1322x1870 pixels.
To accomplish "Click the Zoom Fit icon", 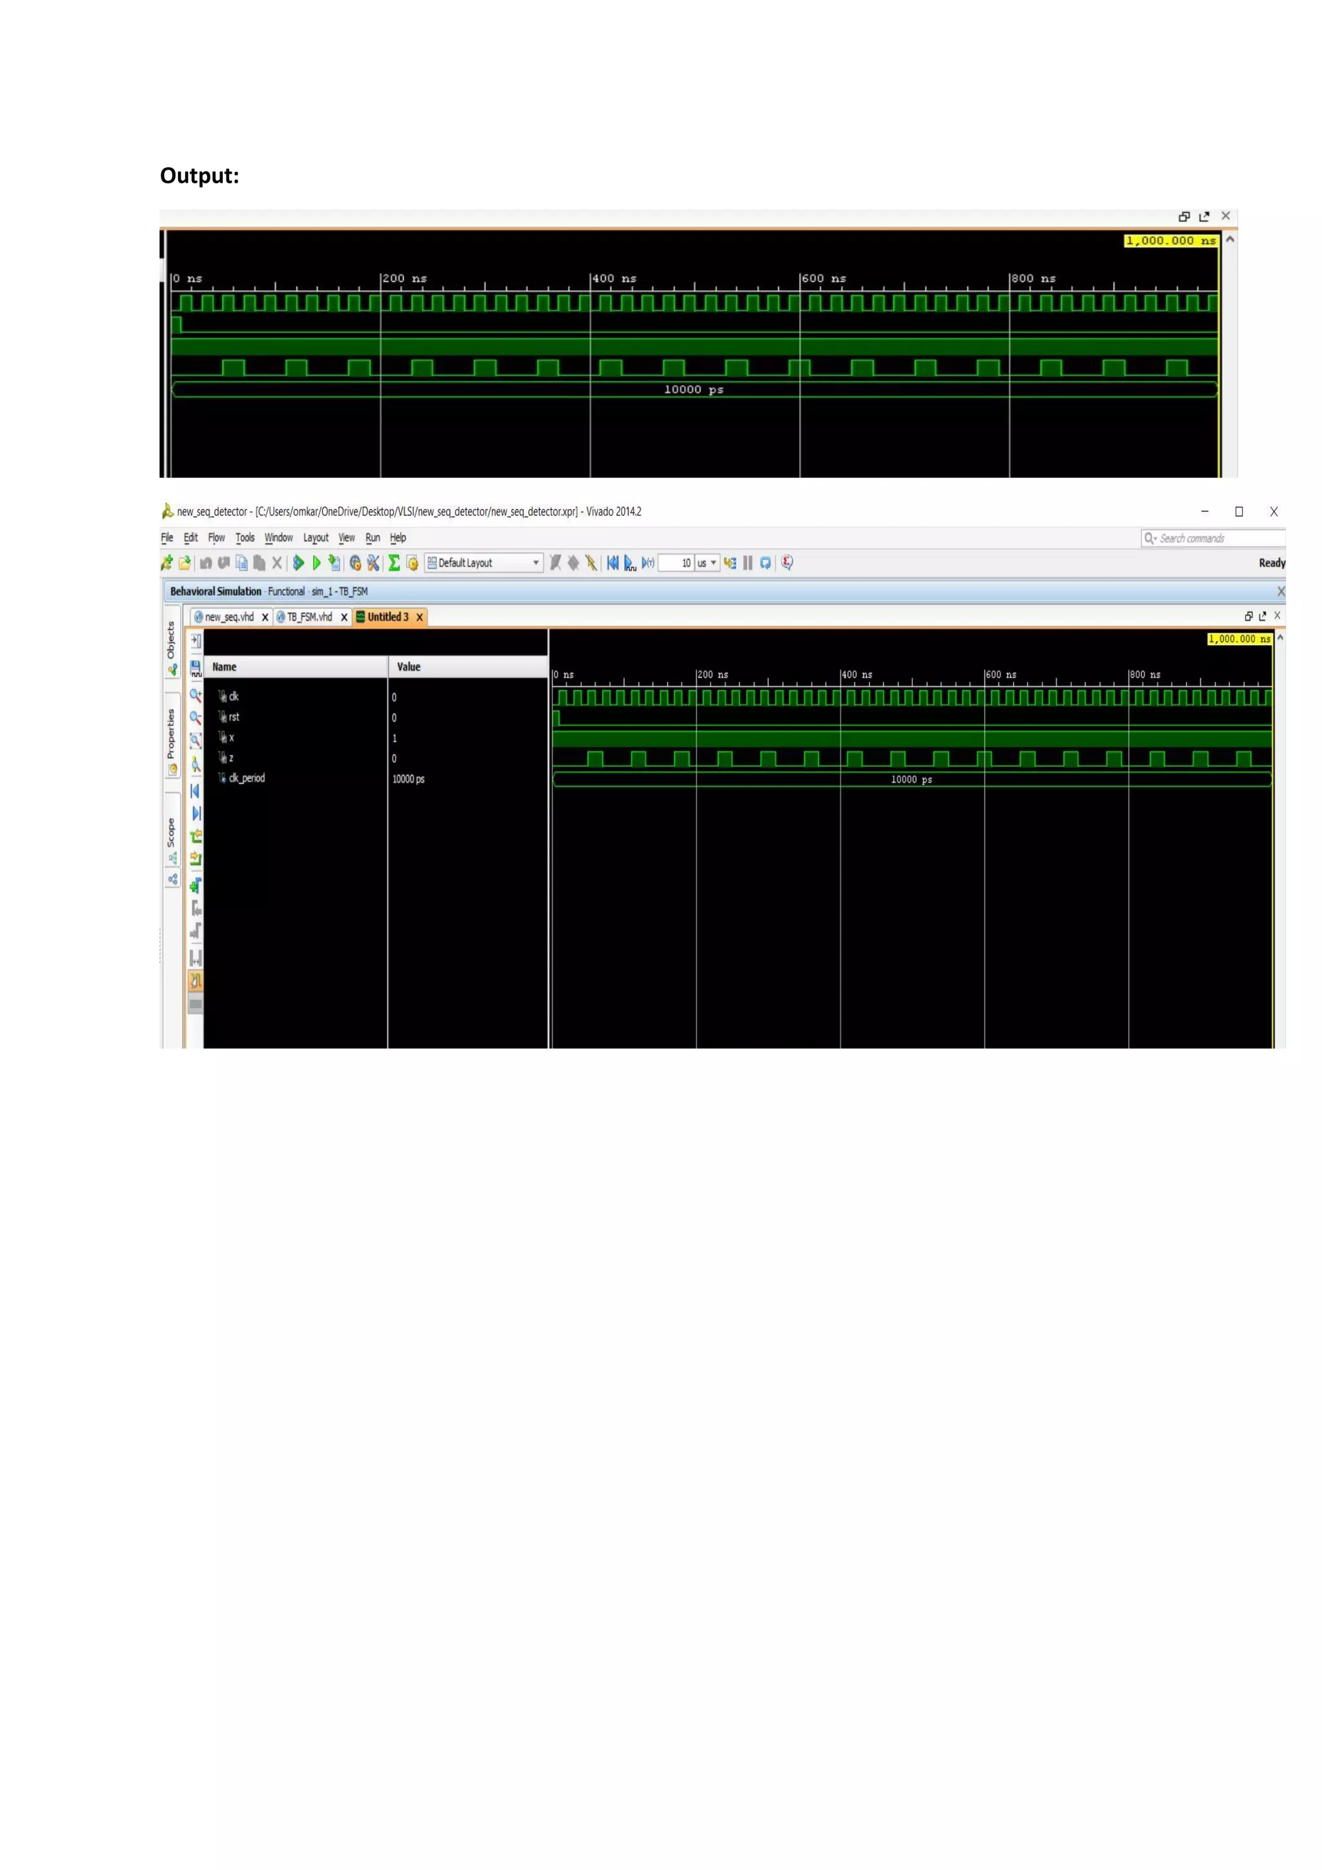I will 196,741.
